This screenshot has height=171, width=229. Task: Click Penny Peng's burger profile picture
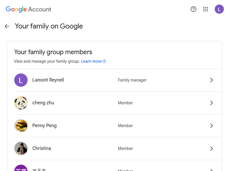(x=21, y=126)
